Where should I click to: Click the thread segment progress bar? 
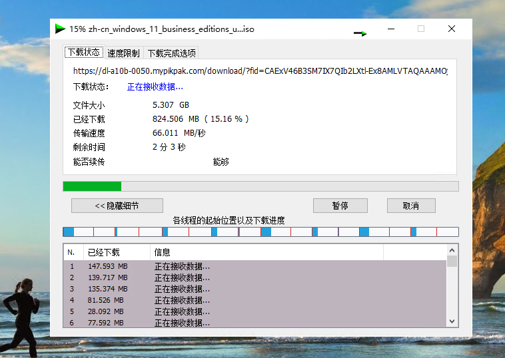pos(260,232)
